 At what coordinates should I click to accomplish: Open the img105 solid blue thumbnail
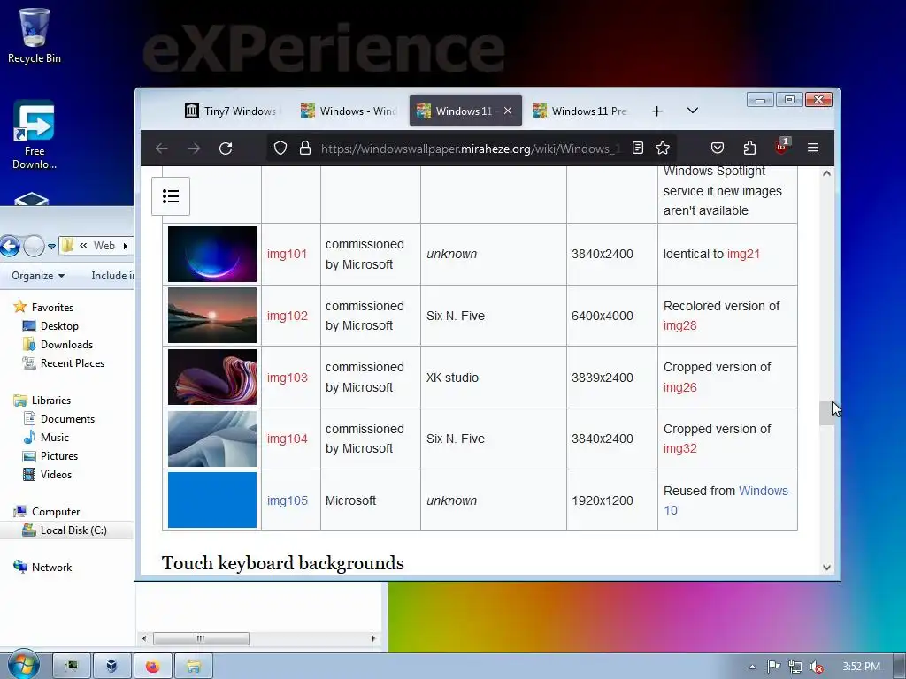coord(212,500)
